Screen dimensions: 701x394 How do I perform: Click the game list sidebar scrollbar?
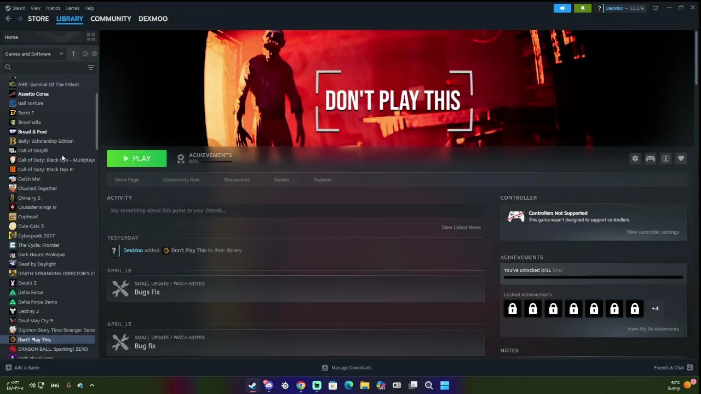point(97,121)
